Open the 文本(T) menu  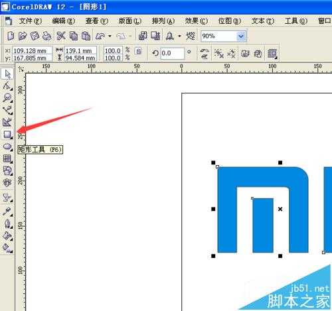coord(262,21)
